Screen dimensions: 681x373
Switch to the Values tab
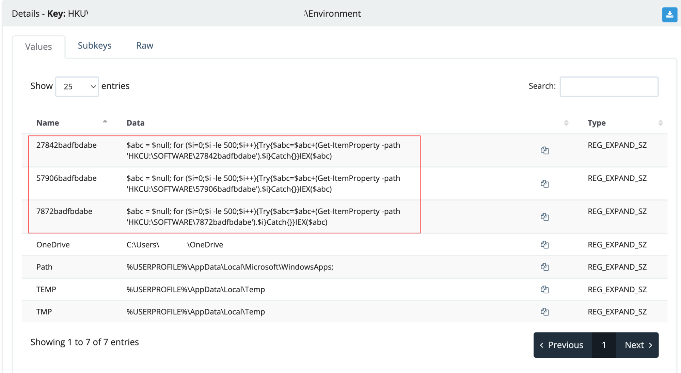[x=38, y=47]
